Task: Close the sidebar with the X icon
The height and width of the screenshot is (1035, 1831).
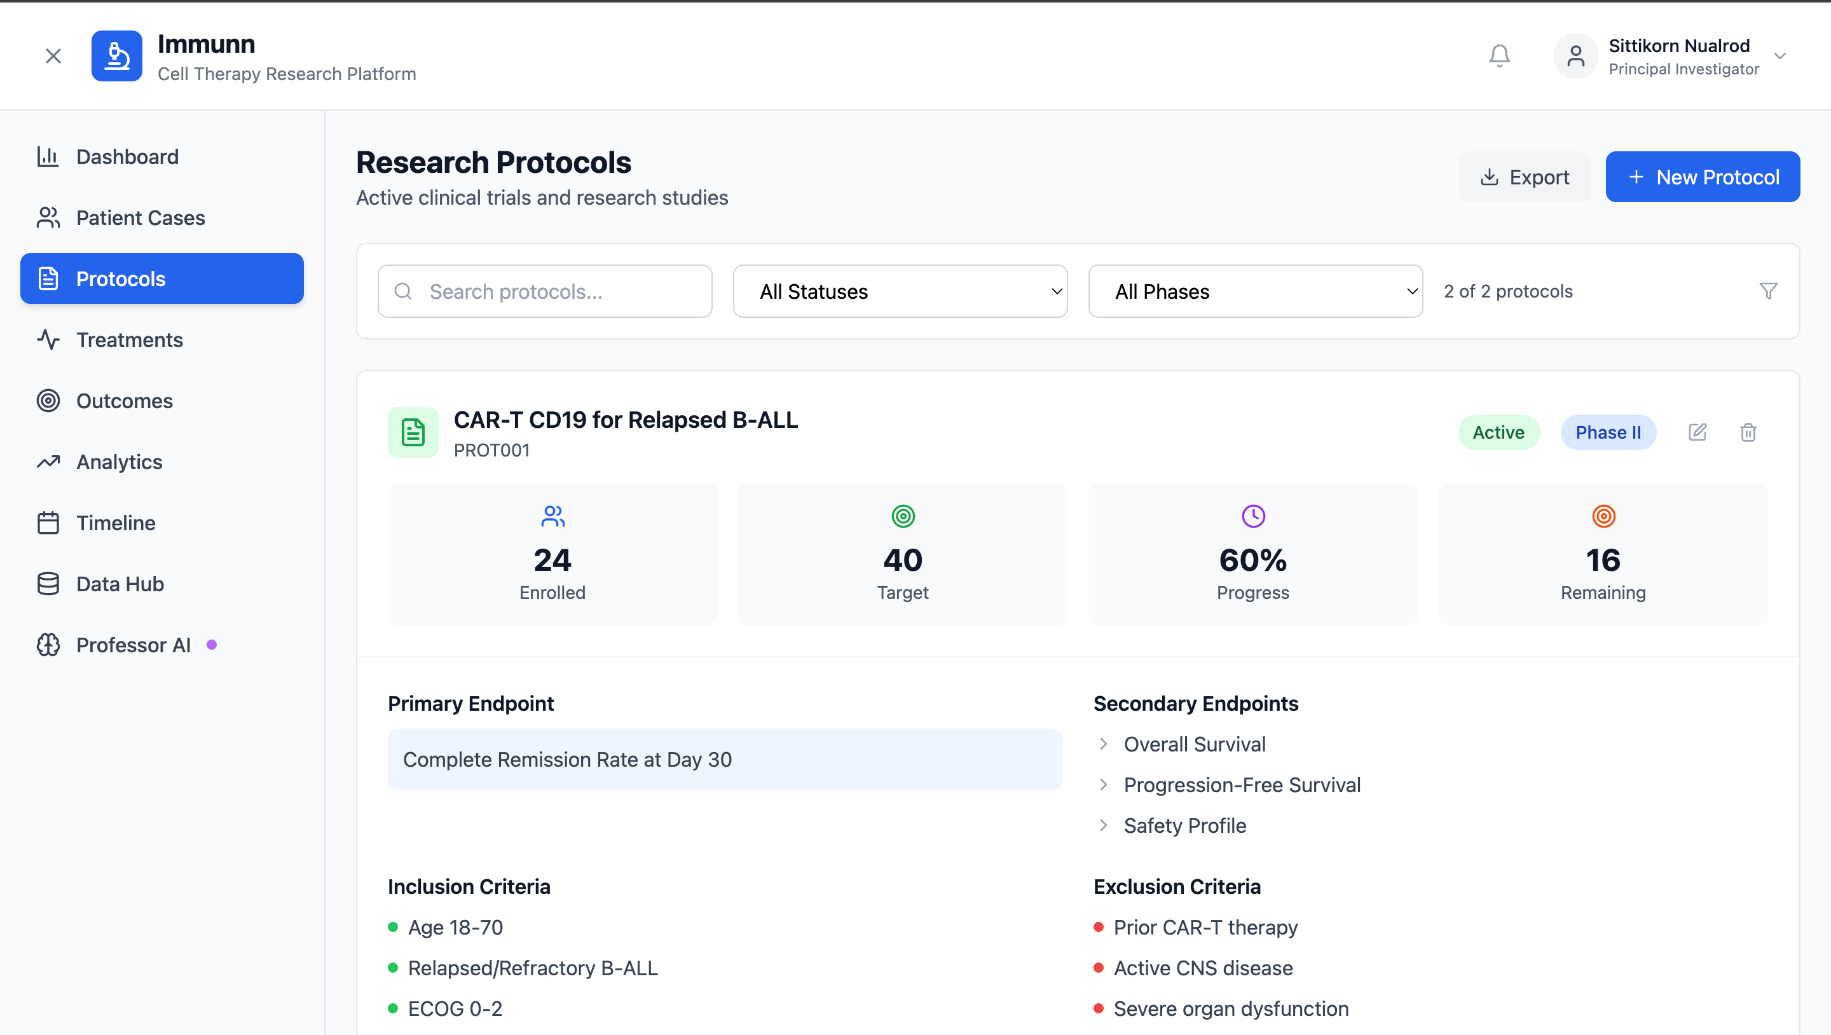Action: (53, 55)
